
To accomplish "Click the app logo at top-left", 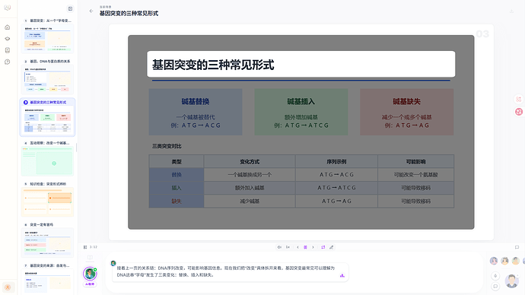I will 8,8.
